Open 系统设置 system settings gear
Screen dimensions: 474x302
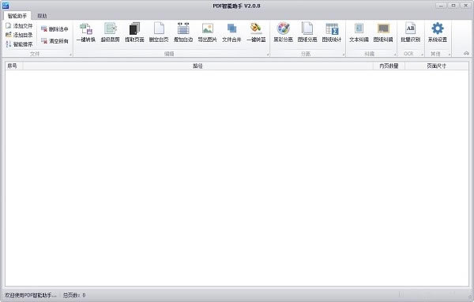click(438, 32)
